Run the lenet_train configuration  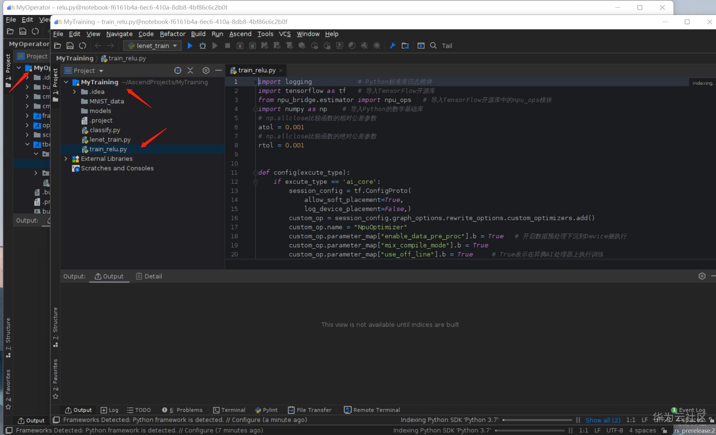tap(190, 46)
